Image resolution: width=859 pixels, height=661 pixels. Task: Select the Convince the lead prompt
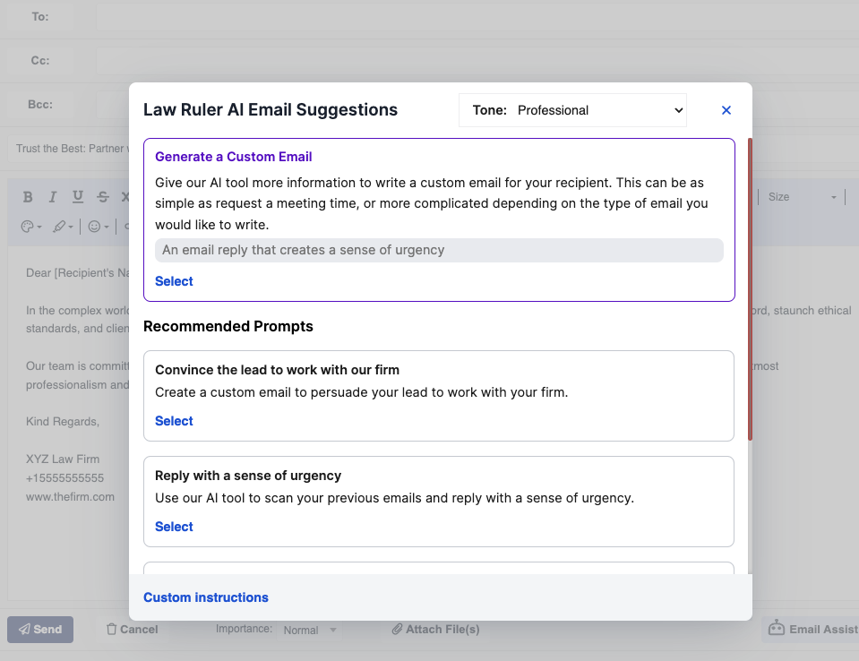pos(174,421)
